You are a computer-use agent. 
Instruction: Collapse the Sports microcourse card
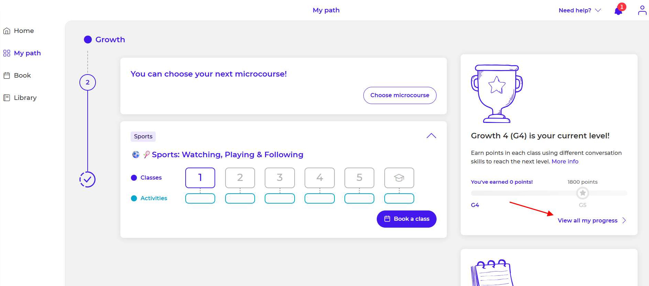pyautogui.click(x=431, y=136)
